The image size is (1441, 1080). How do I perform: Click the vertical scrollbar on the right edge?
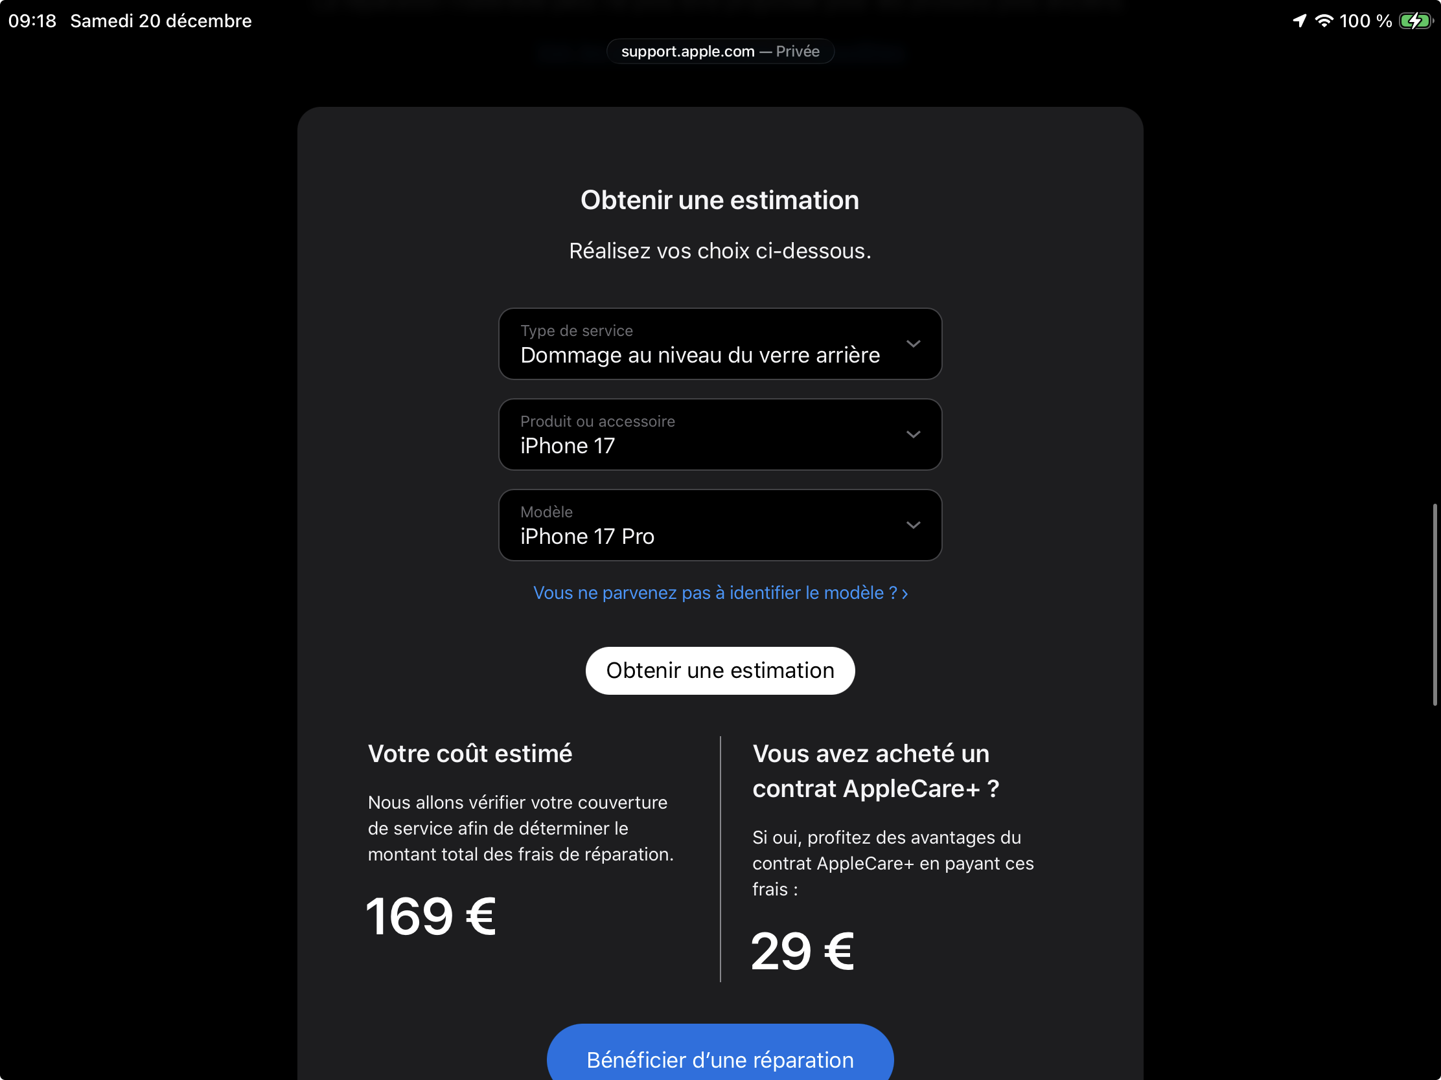pyautogui.click(x=1434, y=603)
